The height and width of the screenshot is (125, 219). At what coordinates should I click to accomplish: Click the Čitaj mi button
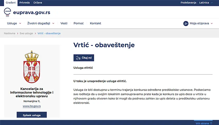pyautogui.click(x=84, y=58)
